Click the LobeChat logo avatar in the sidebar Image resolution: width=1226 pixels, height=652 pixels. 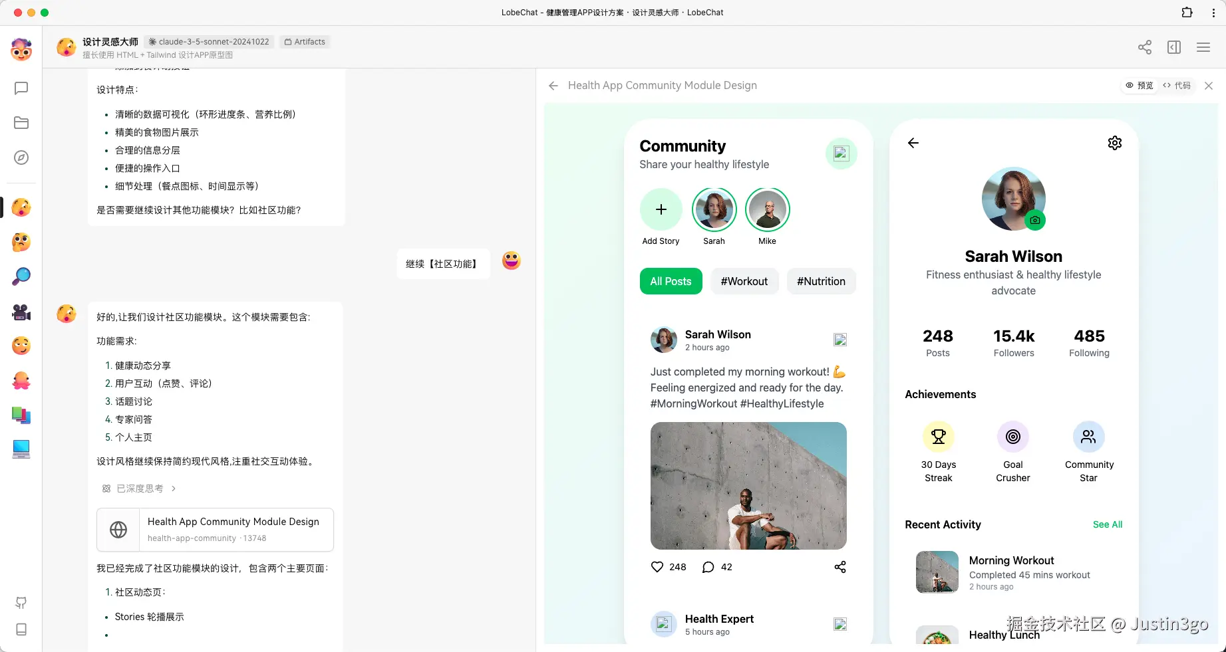[21, 50]
